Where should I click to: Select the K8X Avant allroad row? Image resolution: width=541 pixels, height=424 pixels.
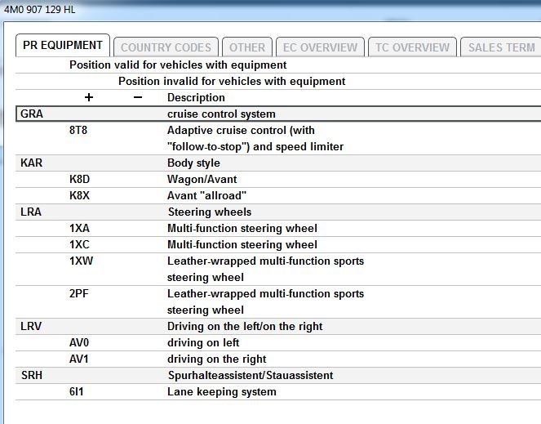pyautogui.click(x=206, y=196)
